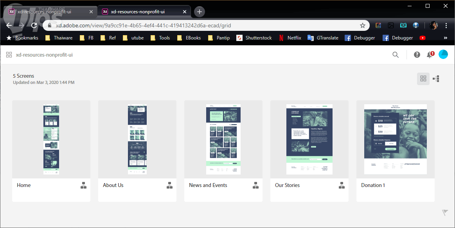
Task: Click the image extension icon in toolbar
Action: click(391, 25)
